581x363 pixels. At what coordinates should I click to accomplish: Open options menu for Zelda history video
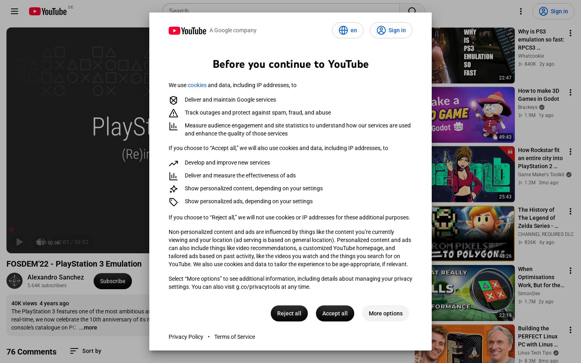click(571, 211)
